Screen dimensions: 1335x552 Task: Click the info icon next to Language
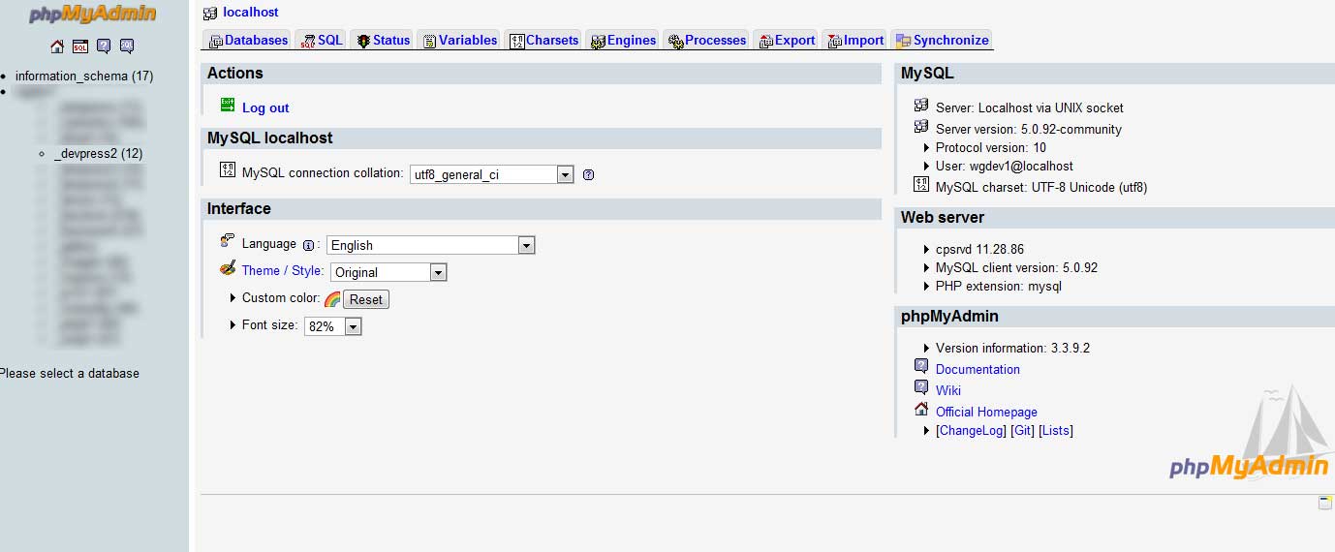(309, 245)
